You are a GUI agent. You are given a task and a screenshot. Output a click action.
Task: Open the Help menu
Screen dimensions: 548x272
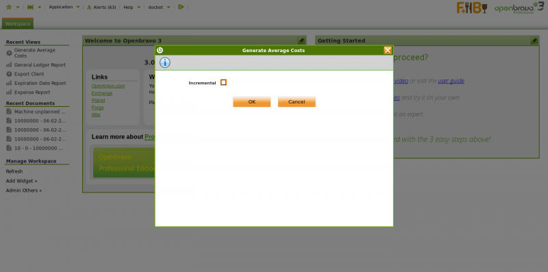click(x=128, y=7)
